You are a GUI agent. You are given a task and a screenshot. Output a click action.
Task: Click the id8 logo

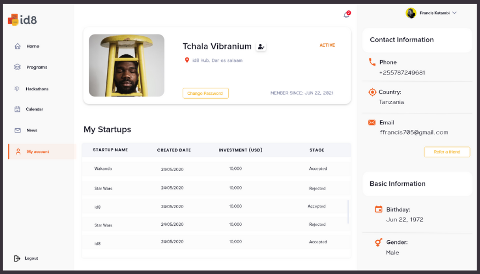pos(22,20)
